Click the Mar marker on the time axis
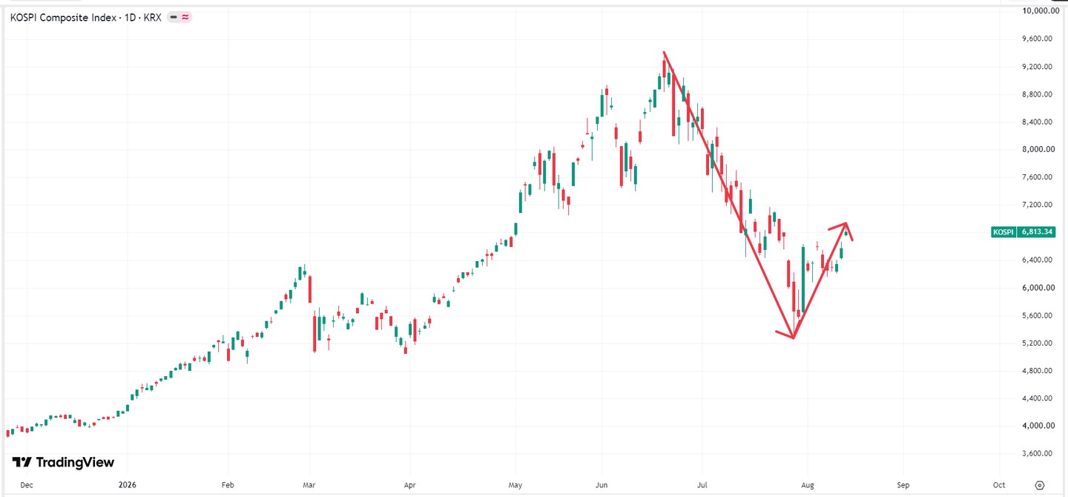1068x497 pixels. click(309, 484)
